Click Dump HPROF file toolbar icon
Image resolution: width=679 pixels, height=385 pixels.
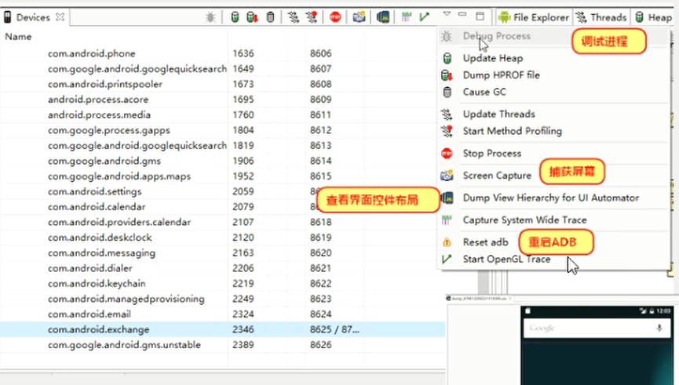pos(252,17)
